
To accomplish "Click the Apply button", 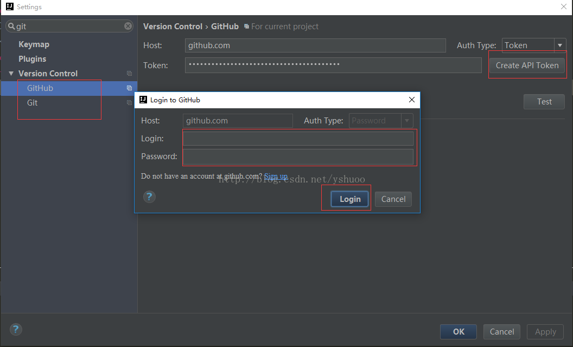I will point(545,332).
